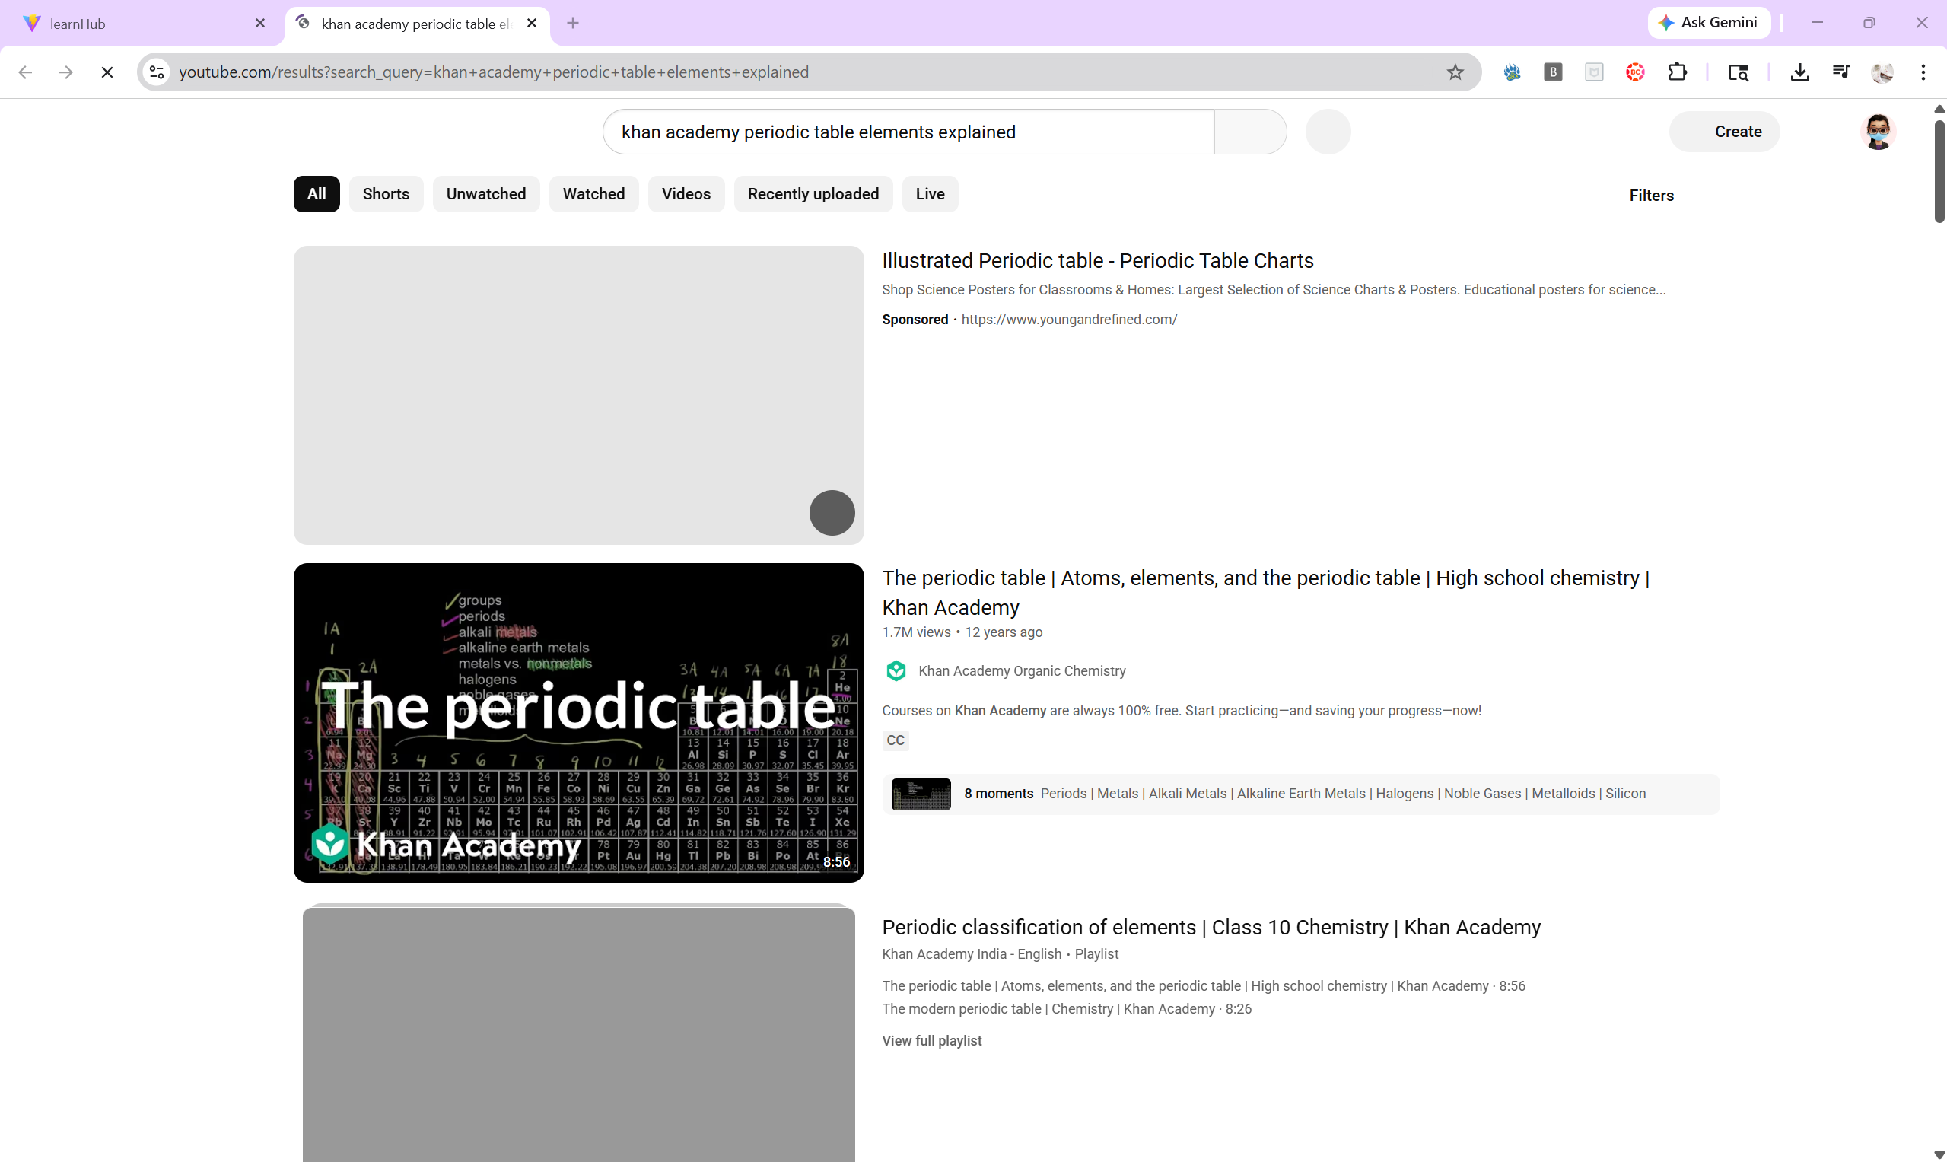This screenshot has width=1947, height=1162.
Task: Click the YouTube search input field
Action: (908, 132)
